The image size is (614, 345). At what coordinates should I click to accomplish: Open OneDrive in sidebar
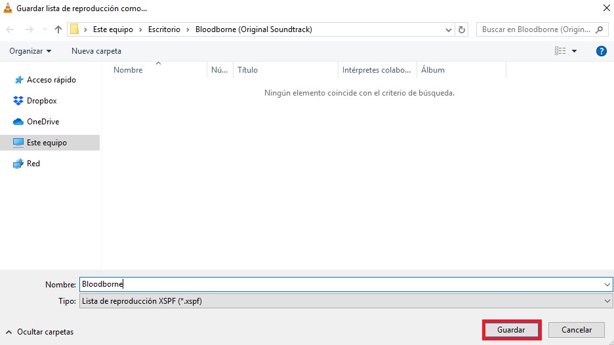click(43, 122)
